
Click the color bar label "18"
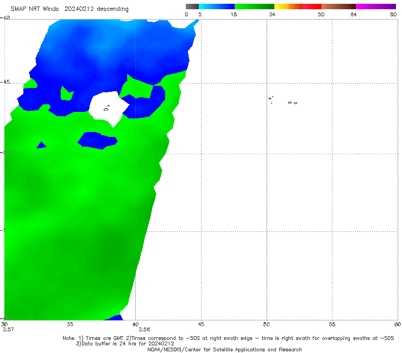[234, 14]
